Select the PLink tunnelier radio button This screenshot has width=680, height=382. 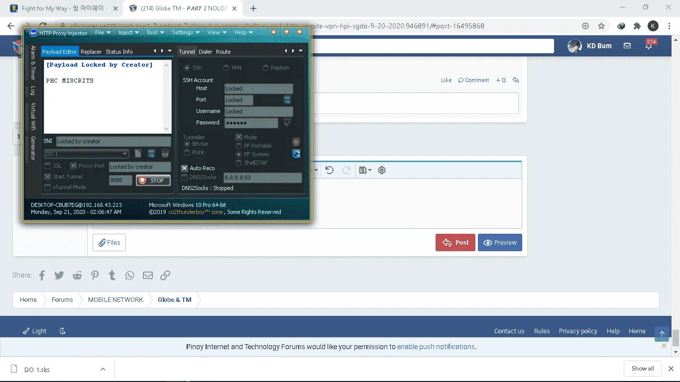[187, 152]
